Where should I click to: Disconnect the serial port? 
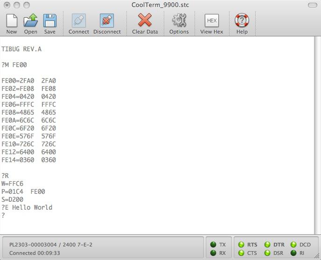pos(107,21)
